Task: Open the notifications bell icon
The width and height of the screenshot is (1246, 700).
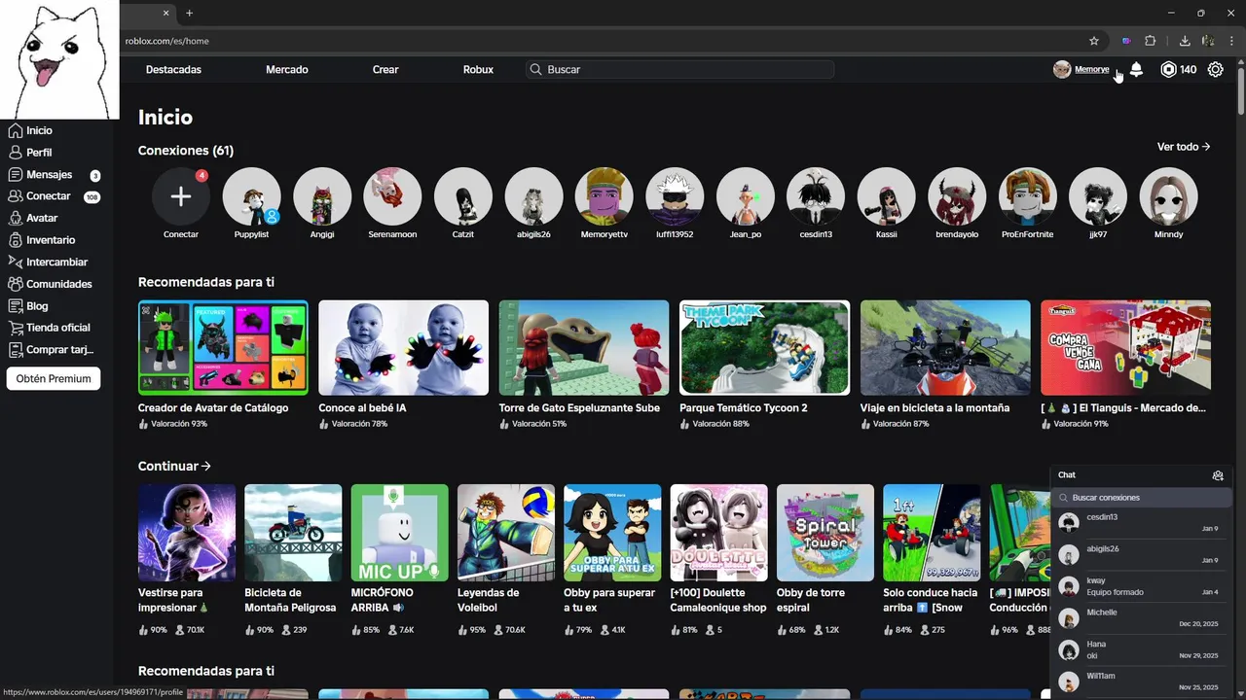Action: (1136, 69)
